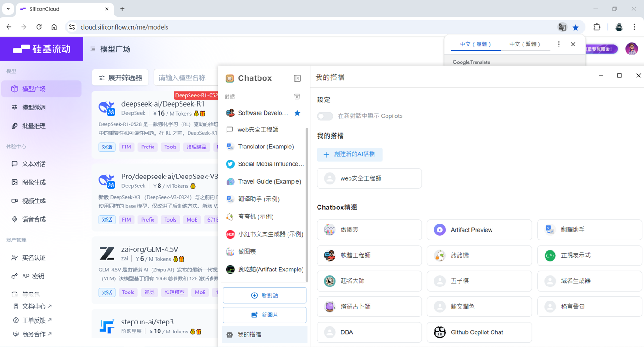
Task: Click the translate icon in address bar
Action: (562, 27)
